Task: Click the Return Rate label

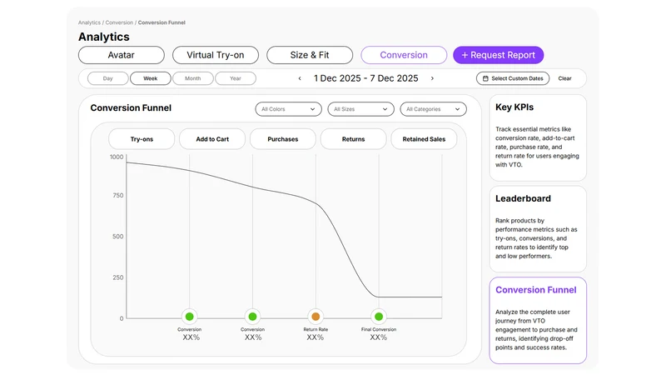Action: click(316, 329)
